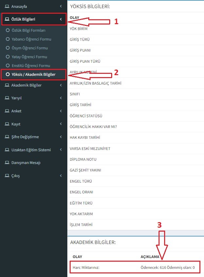Click the laptop icon next to Danışman Mesajı

7,163
